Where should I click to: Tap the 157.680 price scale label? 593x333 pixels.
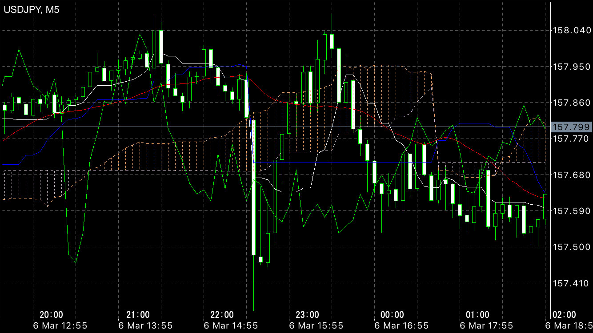(x=571, y=175)
